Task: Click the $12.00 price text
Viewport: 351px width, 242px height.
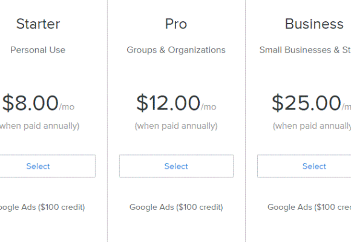Action: pyautogui.click(x=168, y=103)
